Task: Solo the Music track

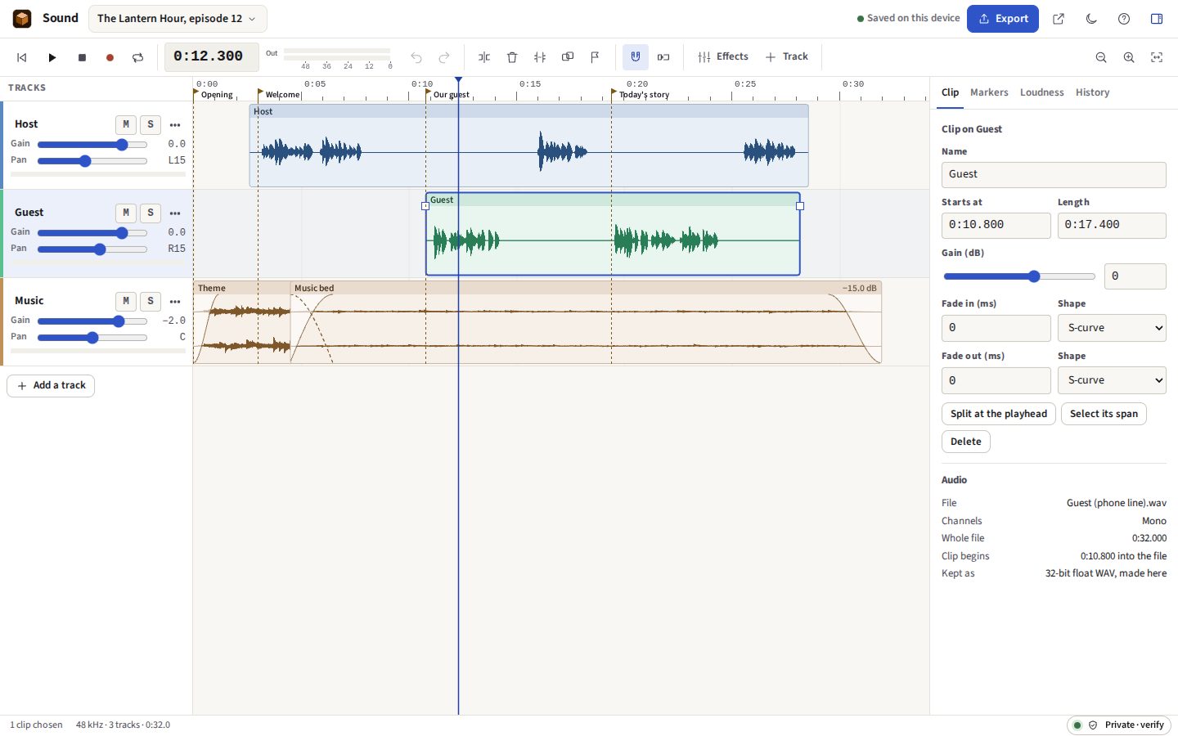Action: tap(151, 301)
